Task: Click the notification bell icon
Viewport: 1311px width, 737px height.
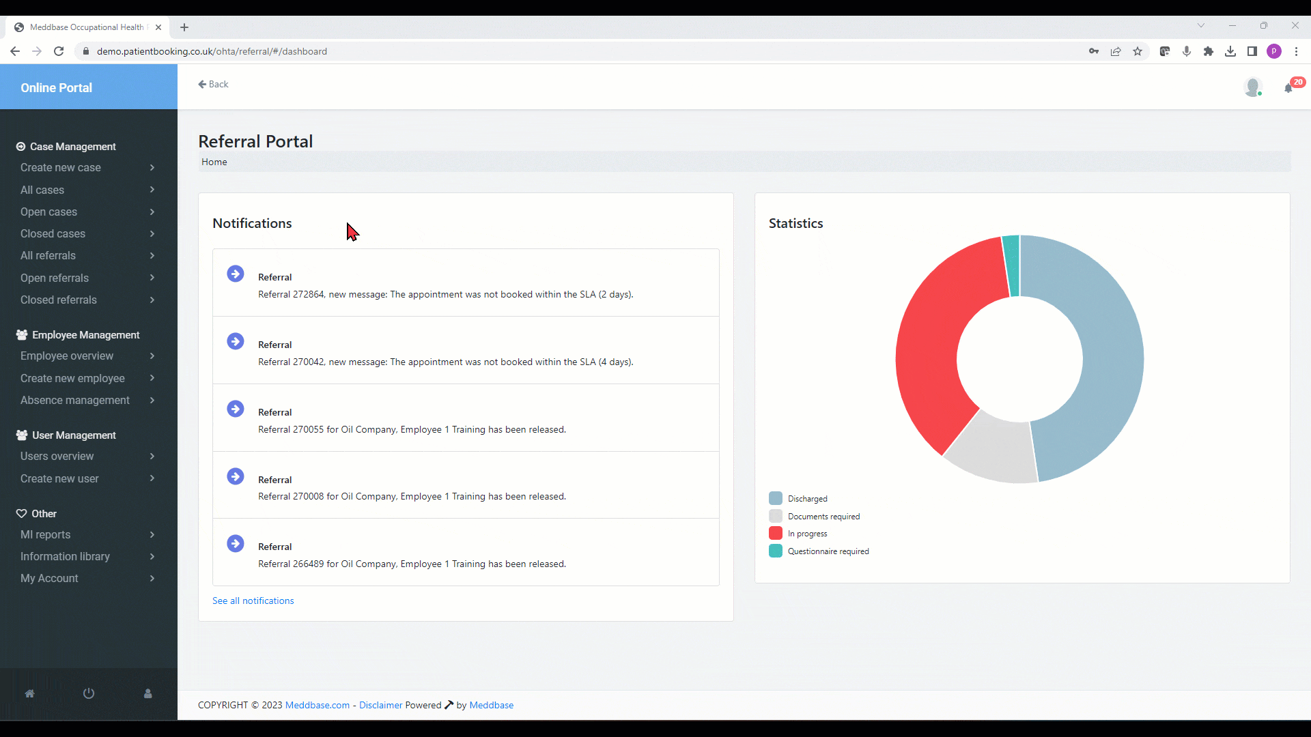Action: (1288, 88)
